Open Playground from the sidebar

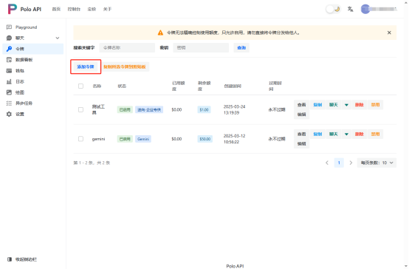(x=33, y=27)
